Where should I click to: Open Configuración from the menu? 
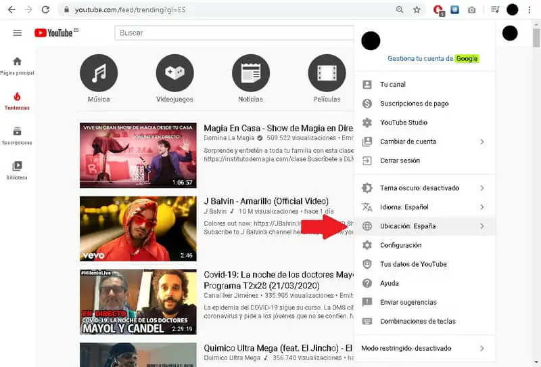pos(425,245)
